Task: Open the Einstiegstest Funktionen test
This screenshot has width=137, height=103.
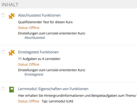Action: tap(38, 52)
